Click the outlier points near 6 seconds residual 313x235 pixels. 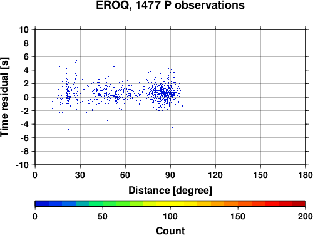[76, 61]
